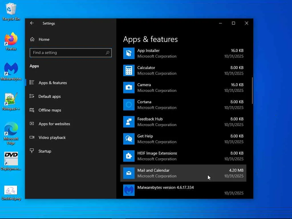292x219 pixels.
Task: Select the Get Help entry name
Action: tap(145, 136)
